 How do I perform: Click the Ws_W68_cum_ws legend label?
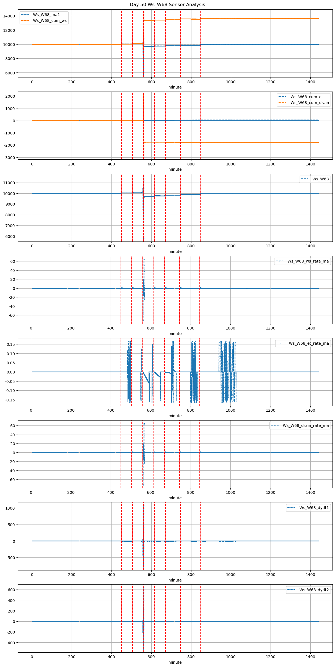(50, 20)
